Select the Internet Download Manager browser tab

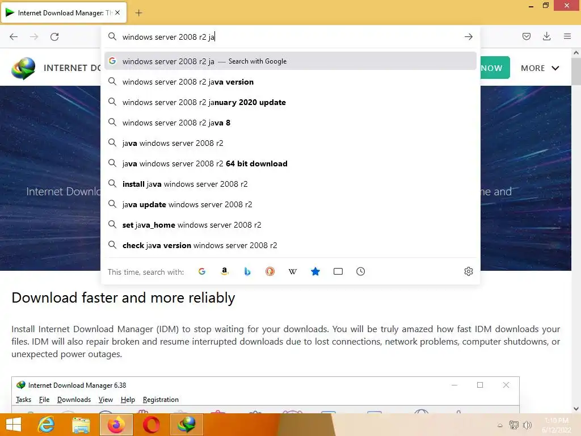(64, 12)
